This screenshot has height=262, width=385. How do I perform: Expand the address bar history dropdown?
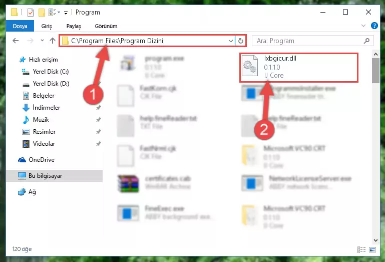tap(231, 41)
